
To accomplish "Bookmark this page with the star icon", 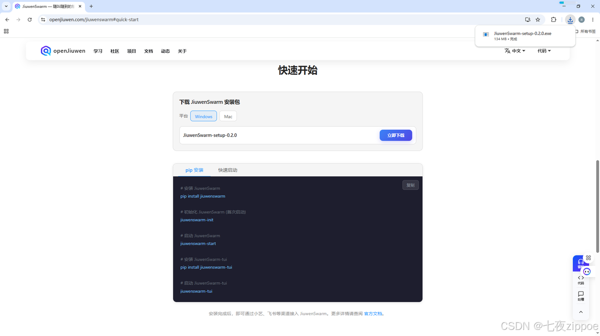I will pos(538,20).
